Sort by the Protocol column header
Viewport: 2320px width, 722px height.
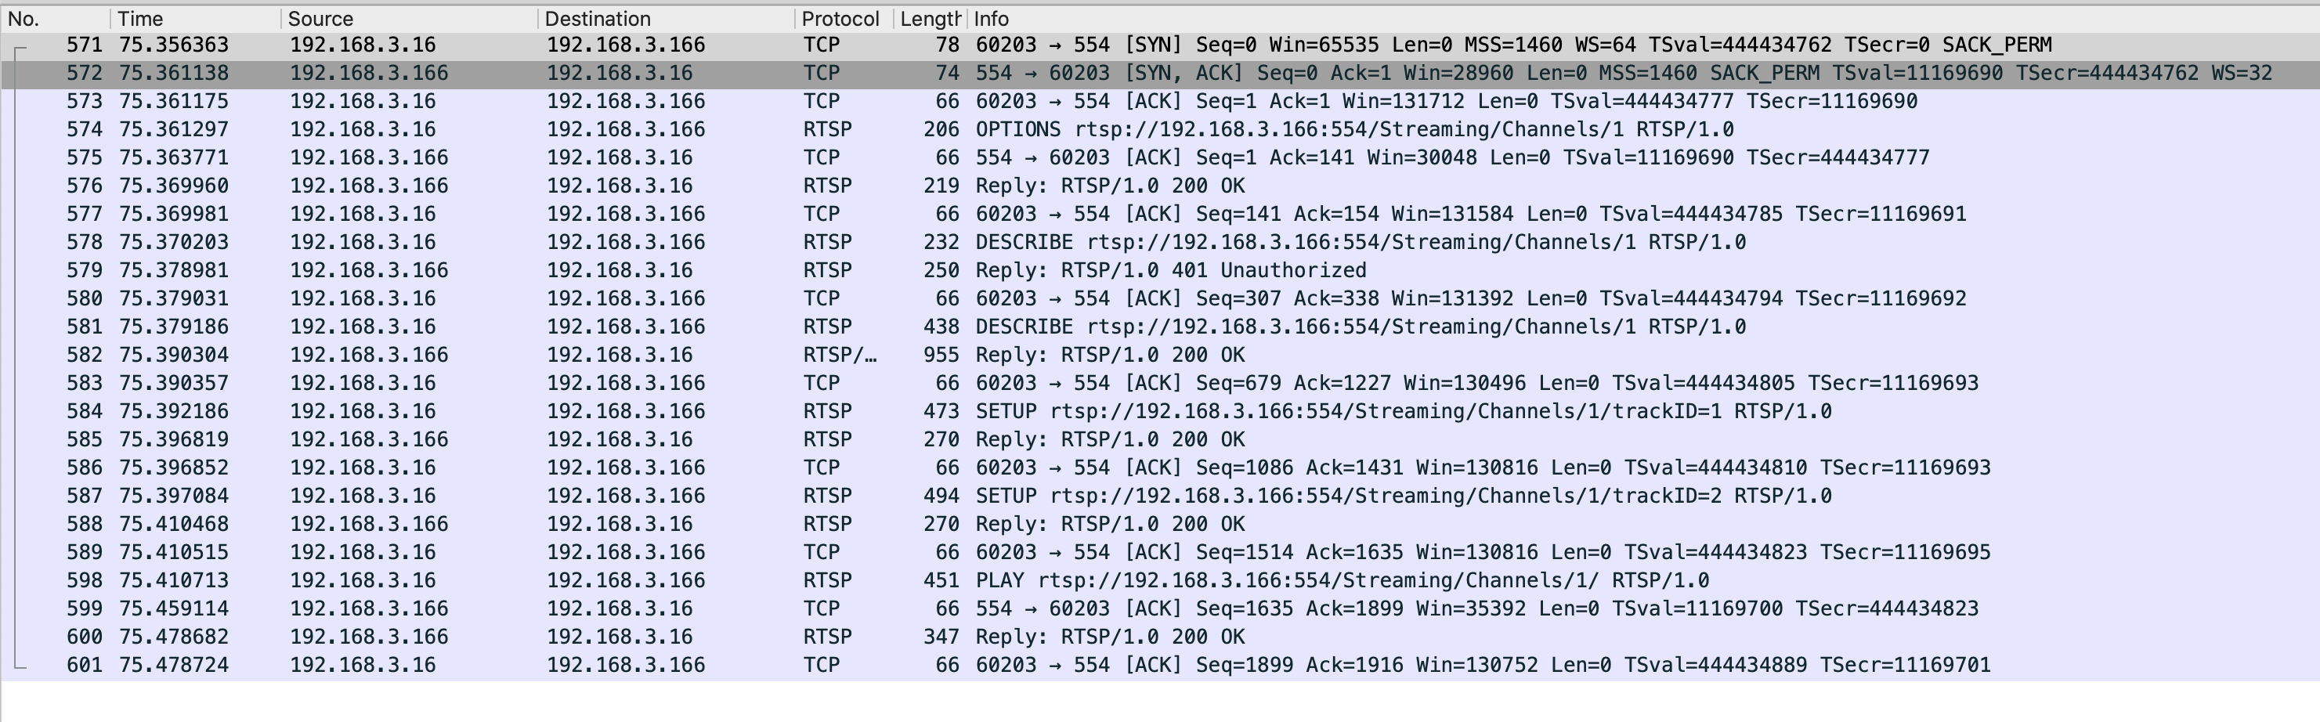843,19
